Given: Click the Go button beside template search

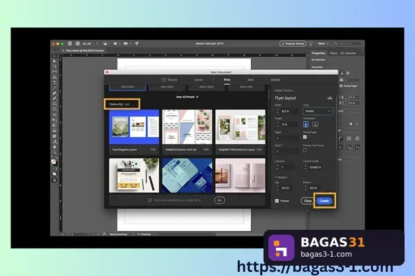Looking at the screenshot, I should (219, 200).
